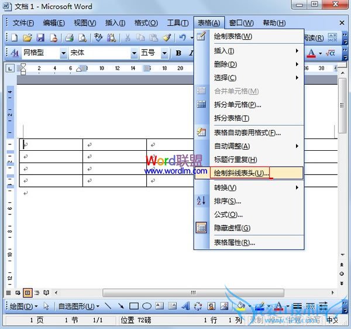Screen dimensions: 351x329
Task: Select the Rectangle drawing tool
Action: [134, 306]
